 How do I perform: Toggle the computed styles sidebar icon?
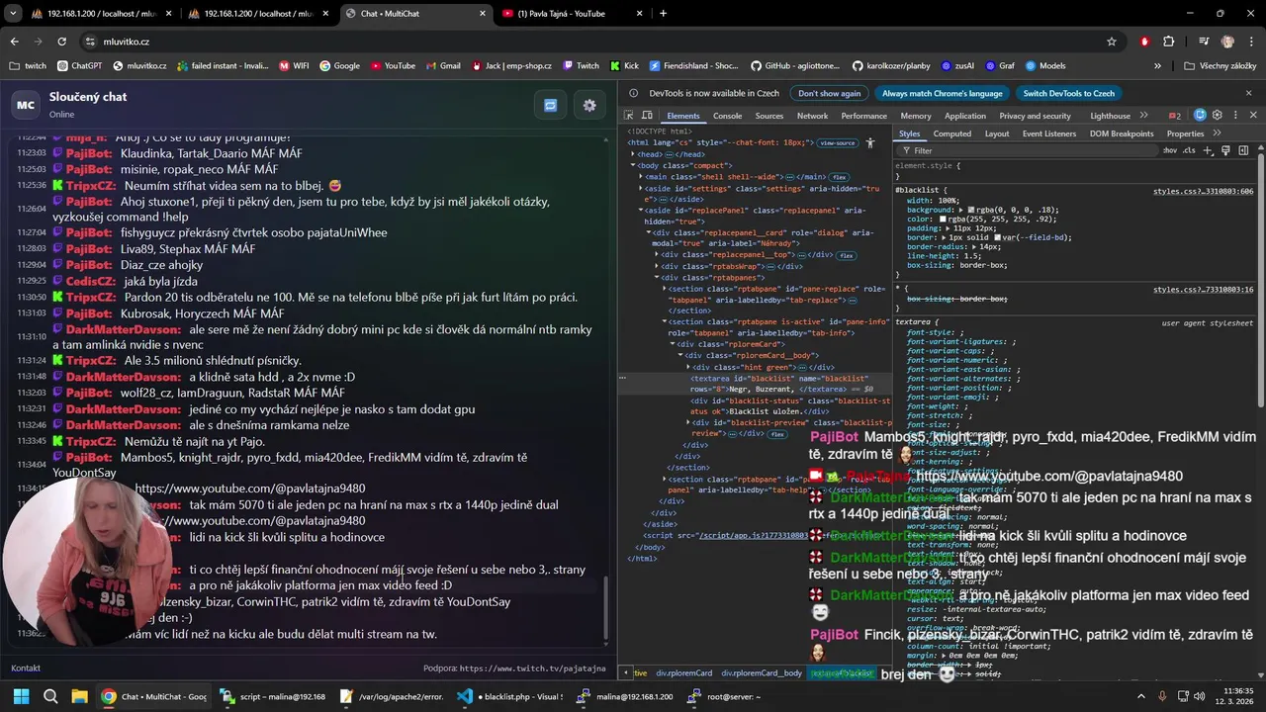pyautogui.click(x=1244, y=150)
